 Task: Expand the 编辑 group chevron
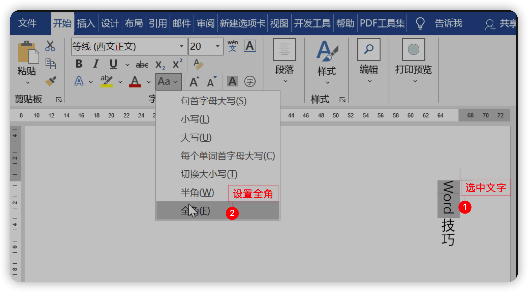tap(370, 81)
